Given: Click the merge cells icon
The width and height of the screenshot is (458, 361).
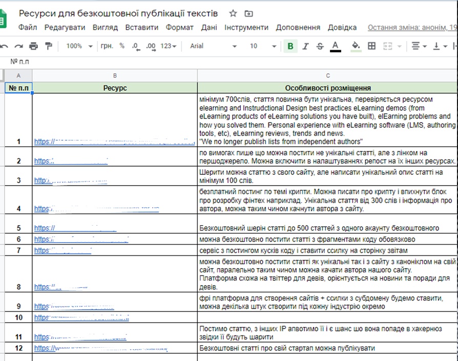Looking at the screenshot, I should [x=388, y=46].
